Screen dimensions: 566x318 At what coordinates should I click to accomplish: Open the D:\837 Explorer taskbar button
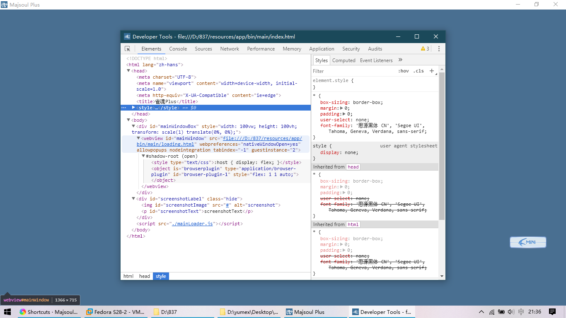coord(183,312)
